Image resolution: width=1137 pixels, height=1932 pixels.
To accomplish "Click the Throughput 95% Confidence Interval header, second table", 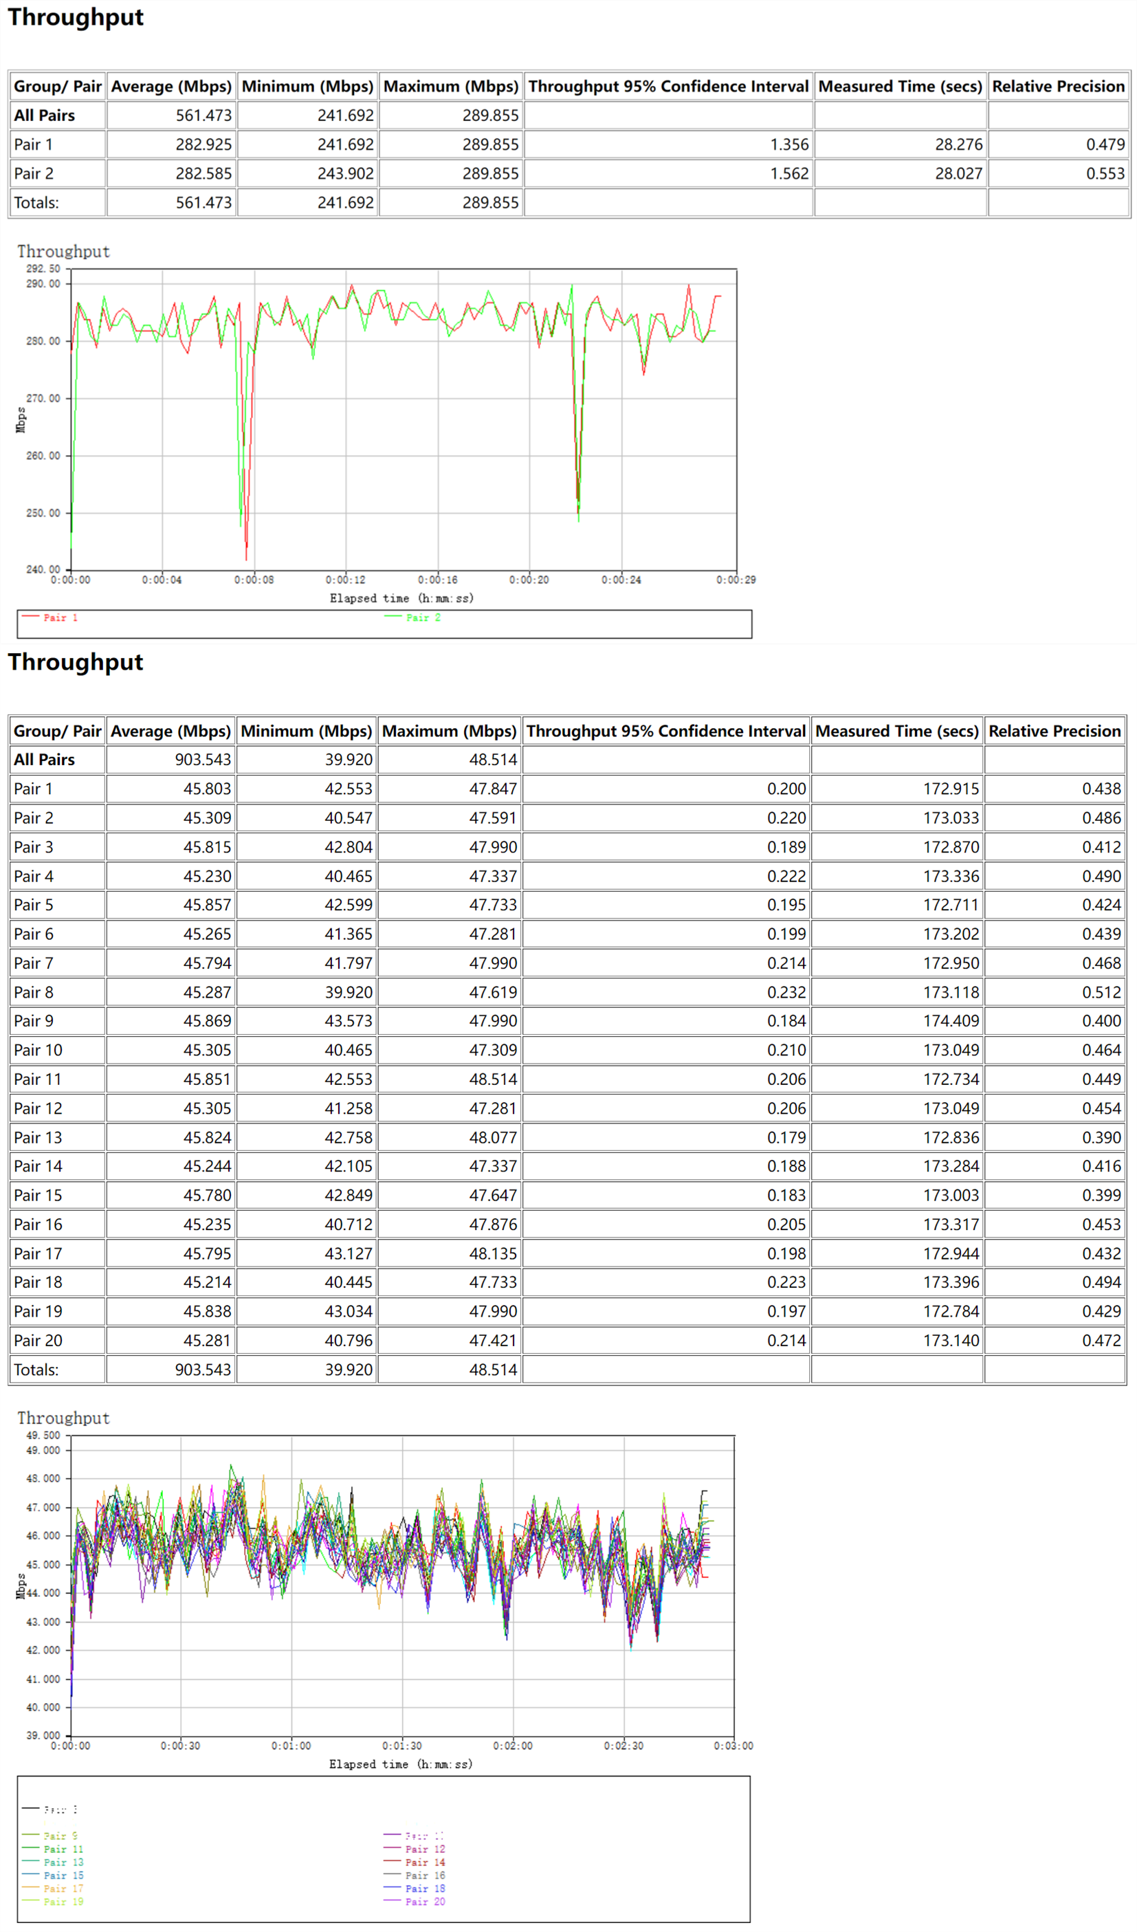I will (x=665, y=732).
